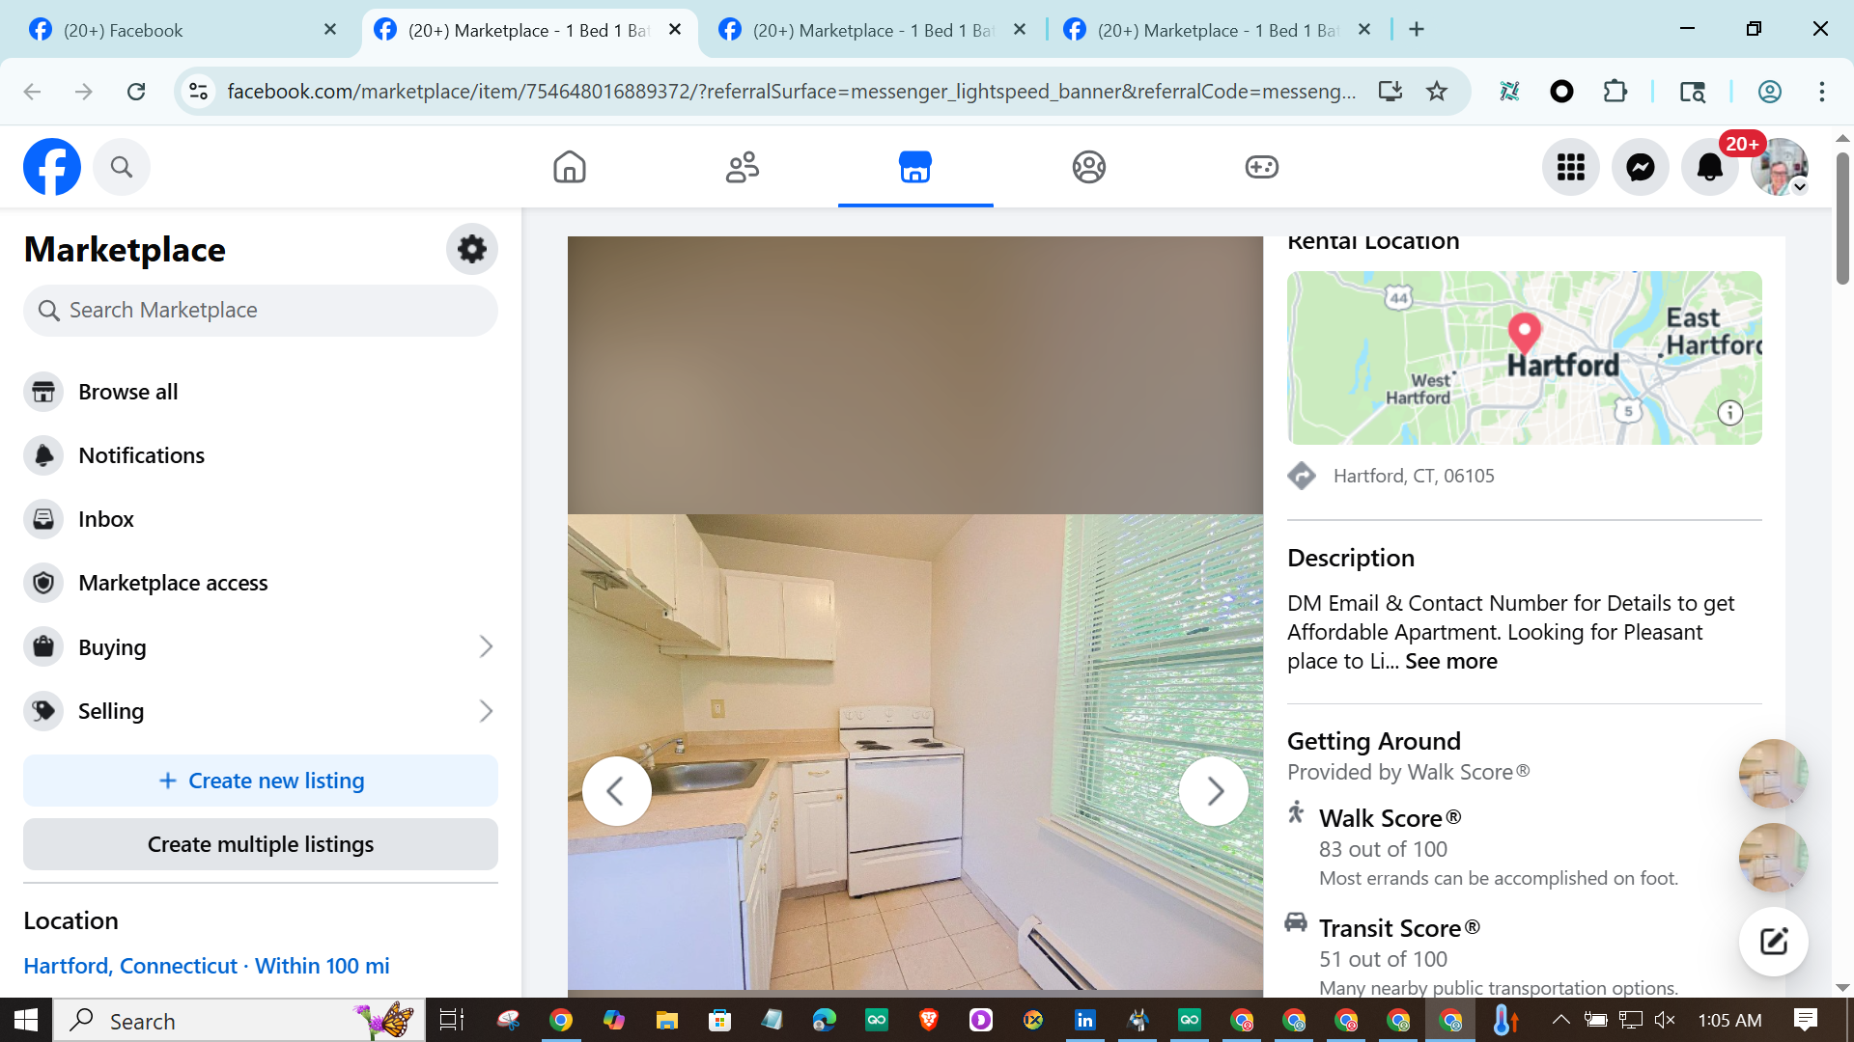Open the Gaming icon in top navigation
Screen dimensions: 1854x1042
(x=1261, y=167)
